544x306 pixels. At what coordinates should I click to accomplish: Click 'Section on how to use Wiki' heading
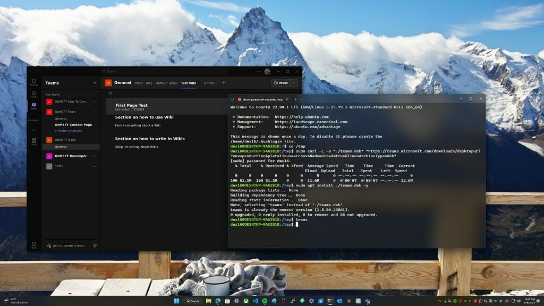pyautogui.click(x=144, y=117)
